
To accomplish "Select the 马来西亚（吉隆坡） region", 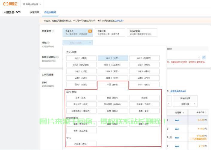I will (x=113, y=104).
